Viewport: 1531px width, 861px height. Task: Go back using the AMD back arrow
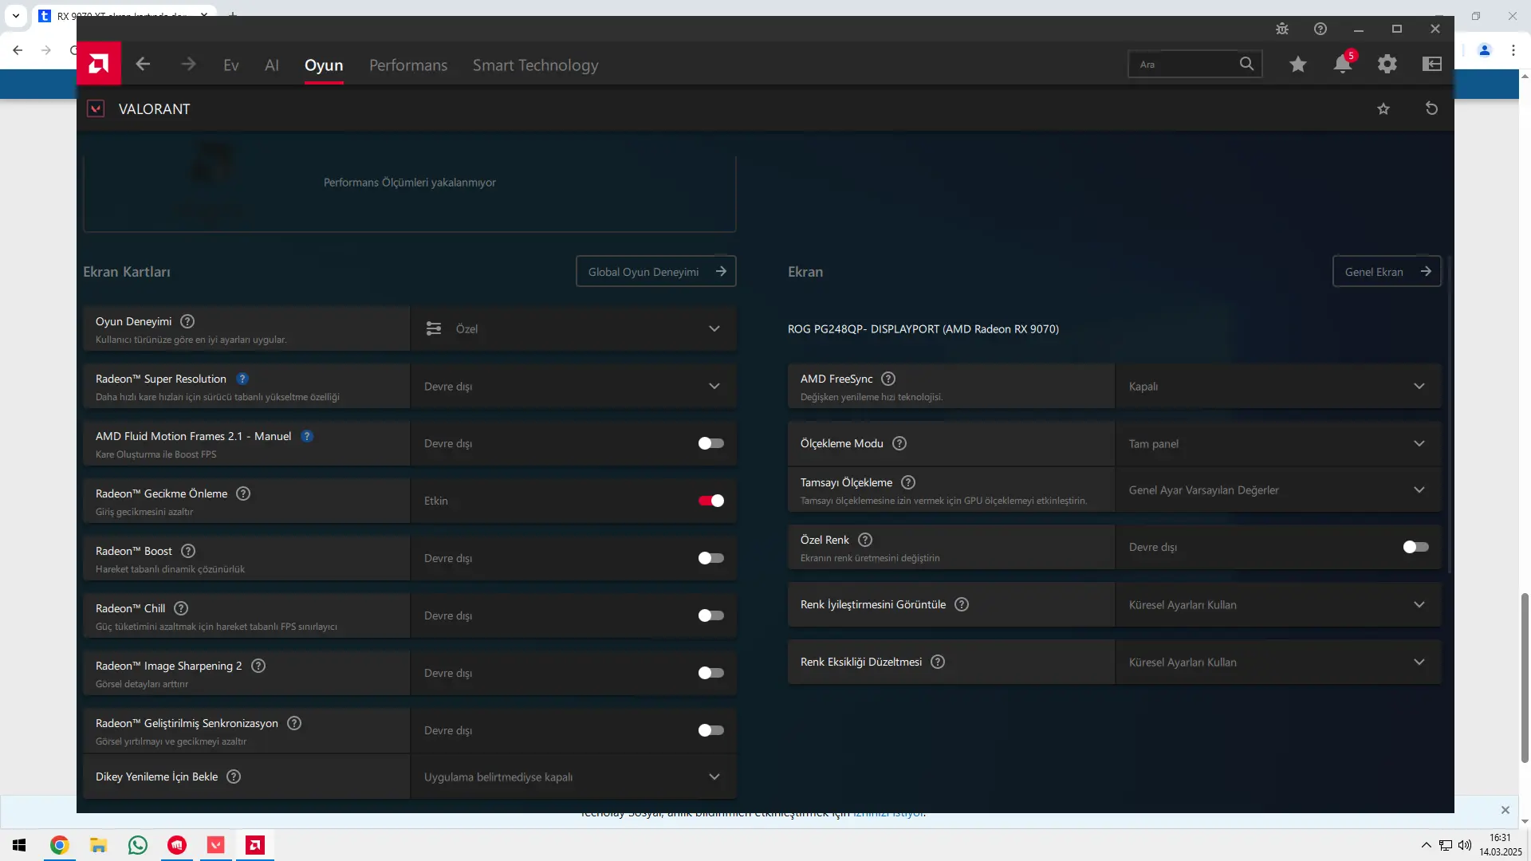point(143,65)
